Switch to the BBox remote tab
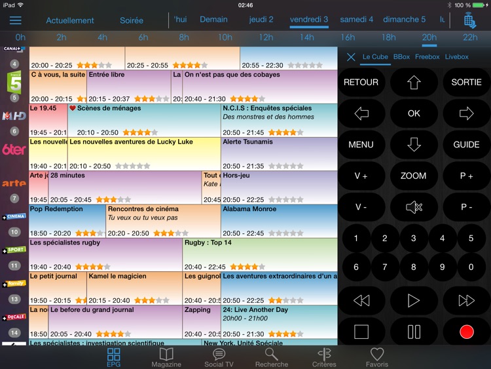Image resolution: width=491 pixels, height=369 pixels. (x=401, y=57)
